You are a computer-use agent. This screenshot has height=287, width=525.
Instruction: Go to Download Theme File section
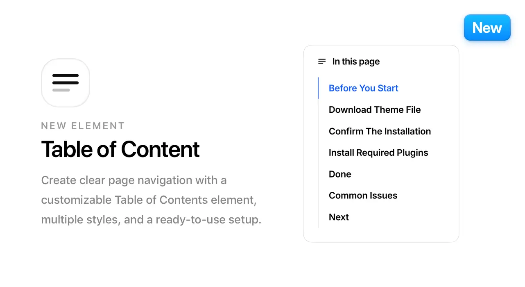(375, 109)
